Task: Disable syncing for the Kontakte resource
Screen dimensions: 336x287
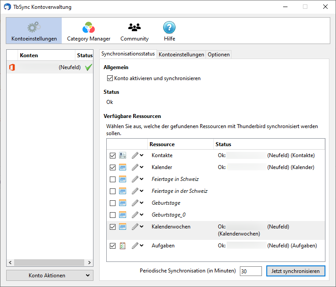Action: point(112,155)
